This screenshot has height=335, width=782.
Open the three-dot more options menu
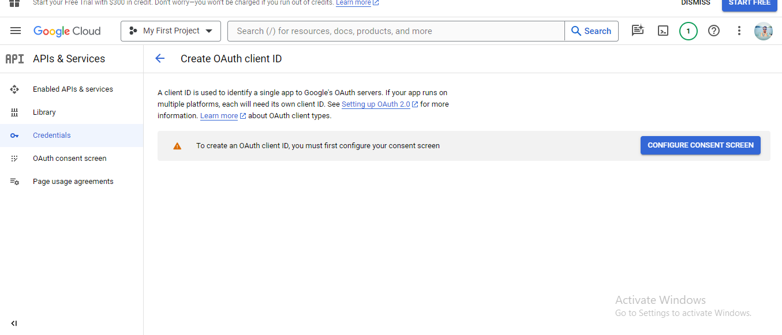click(x=739, y=31)
